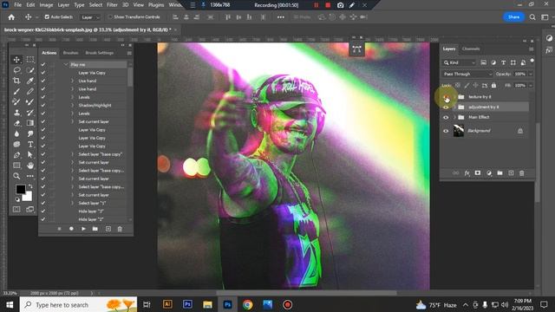Open the Opacity slider dropdown arrow
The image size is (555, 312).
click(531, 74)
